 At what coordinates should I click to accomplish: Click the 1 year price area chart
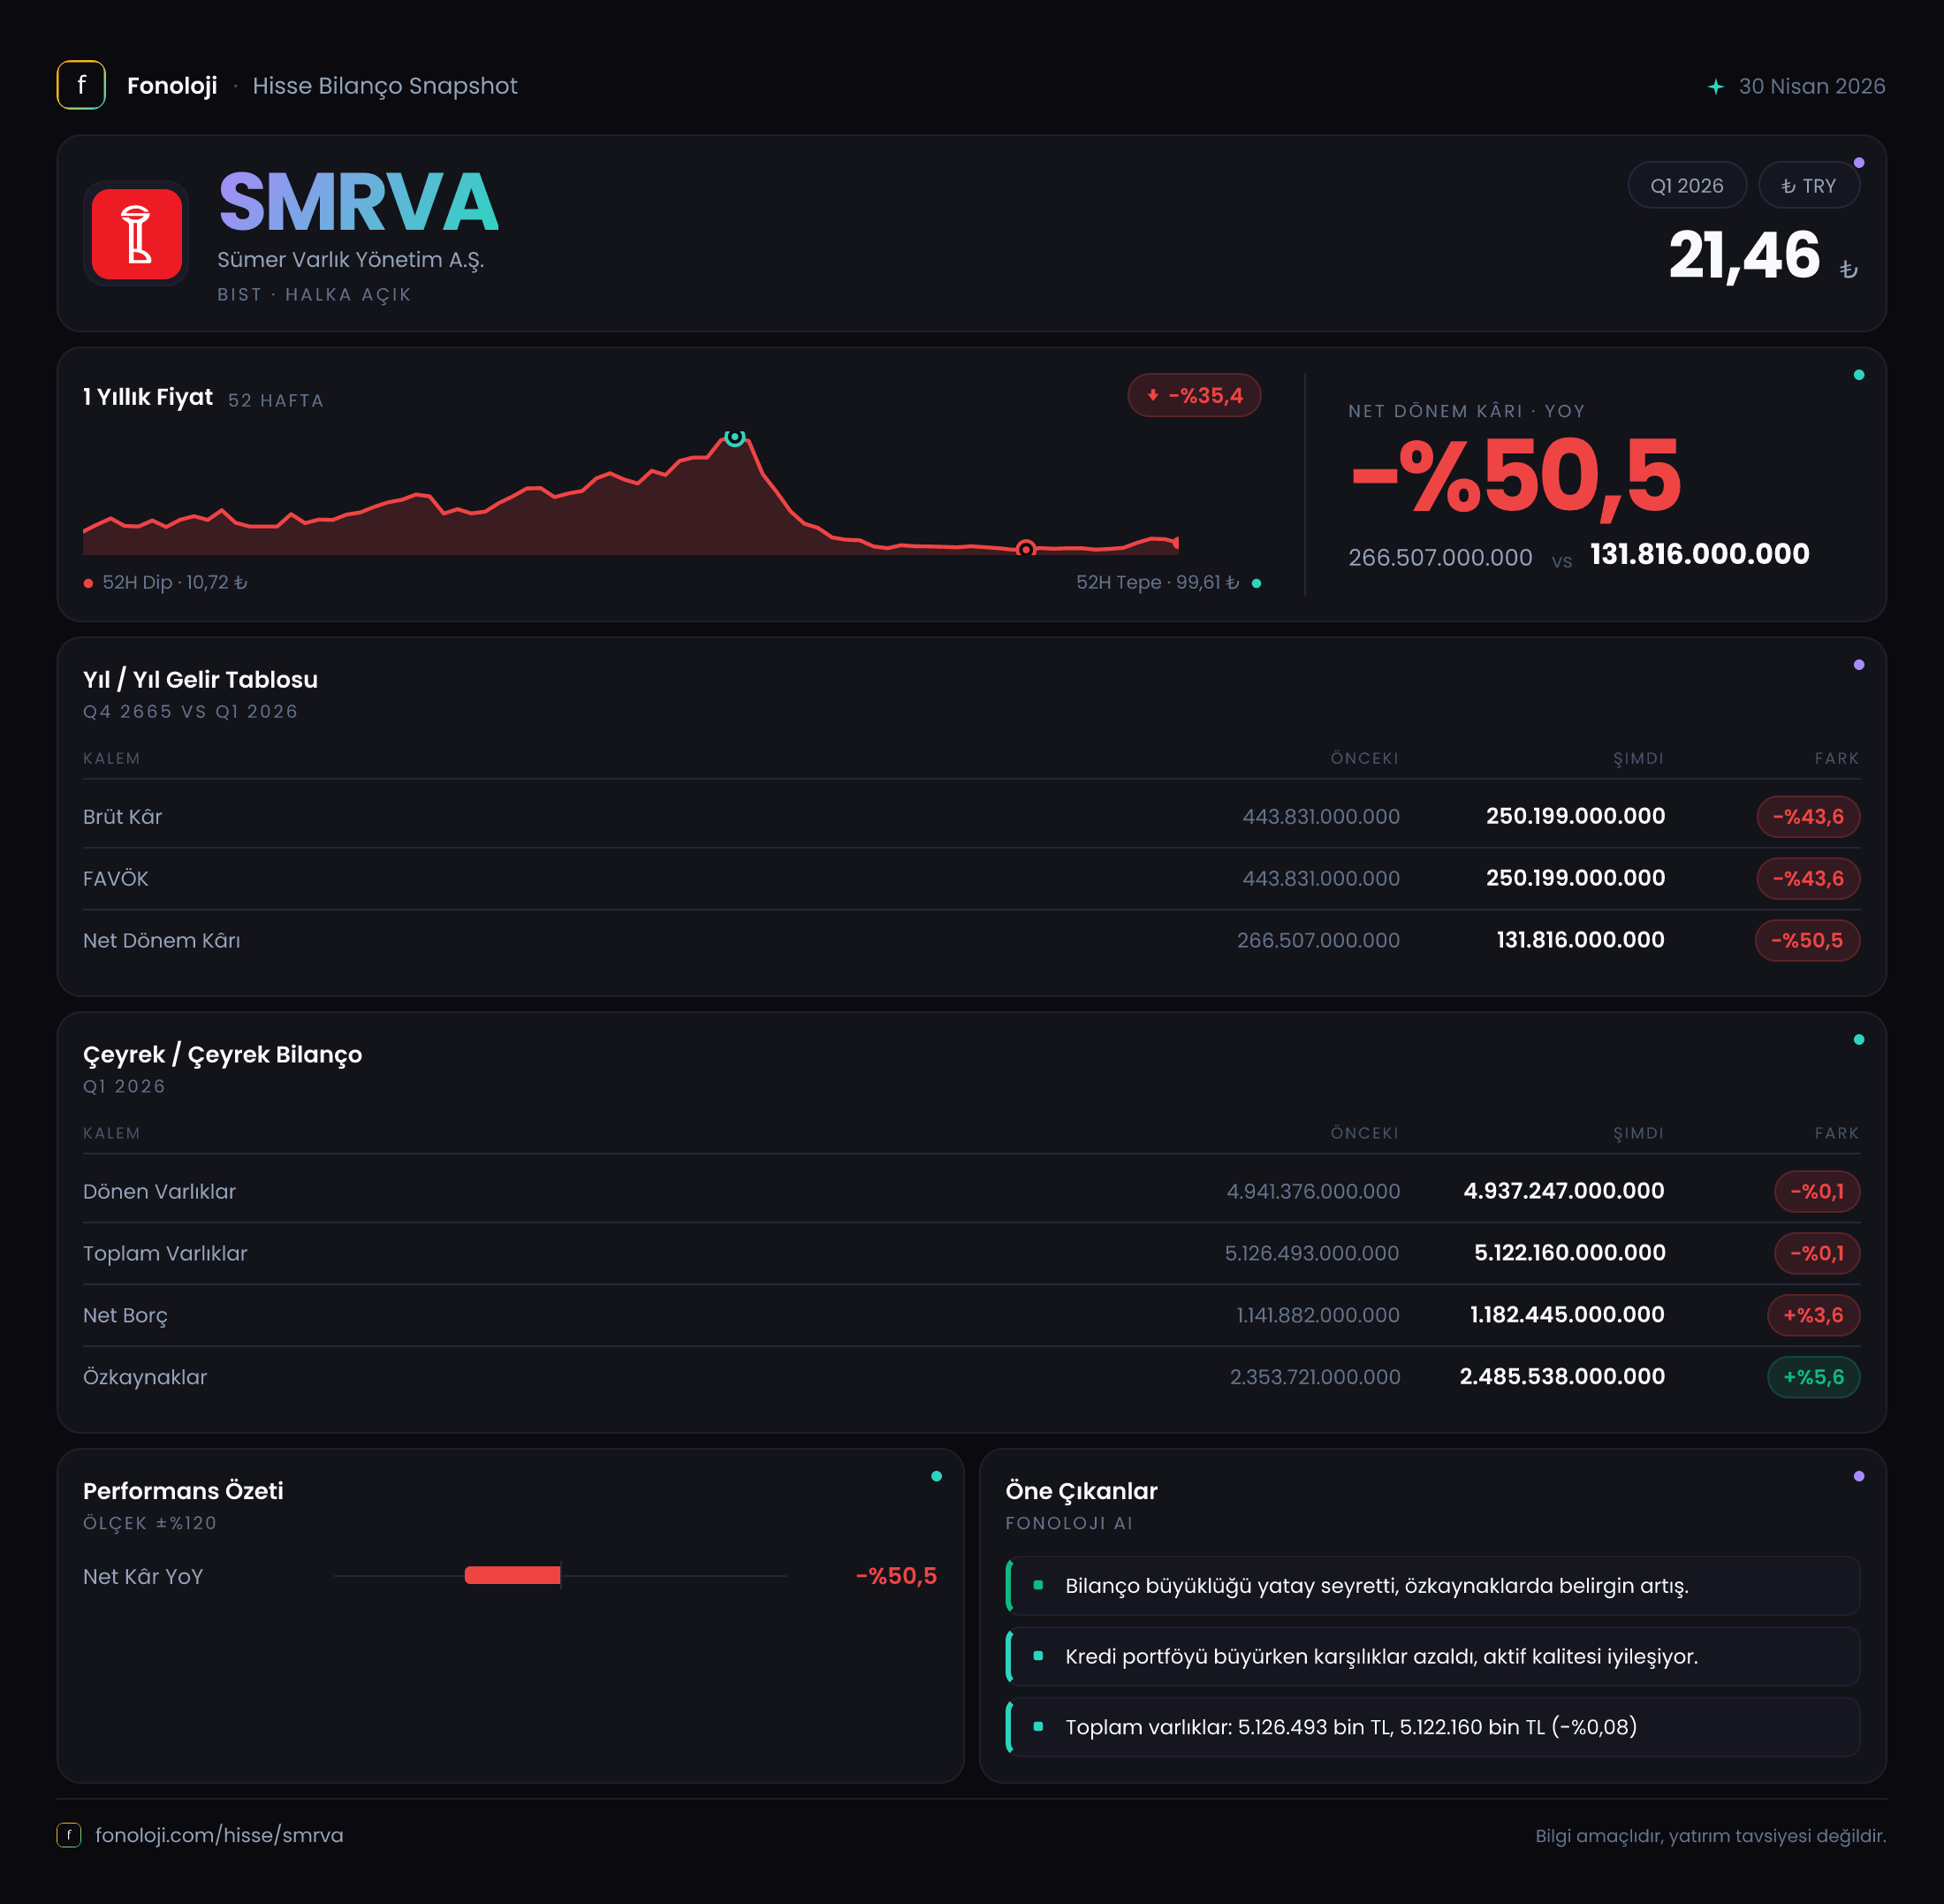tap(631, 494)
